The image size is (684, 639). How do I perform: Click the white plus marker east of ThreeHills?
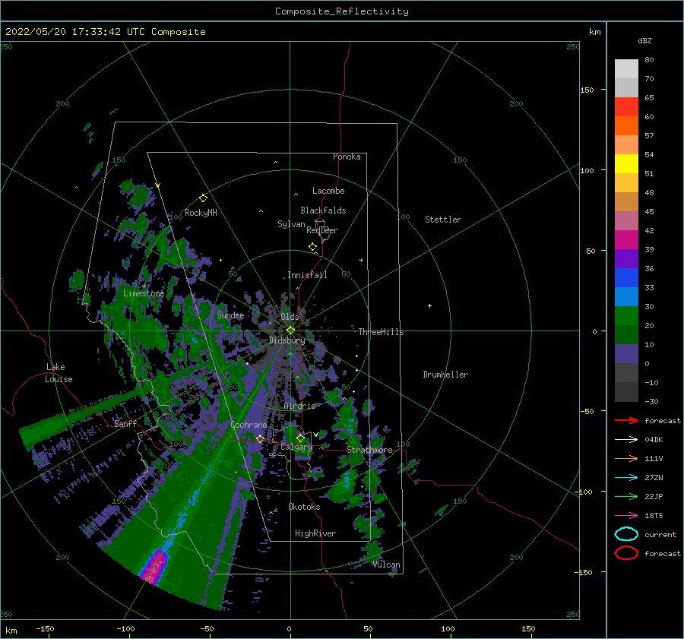click(429, 305)
